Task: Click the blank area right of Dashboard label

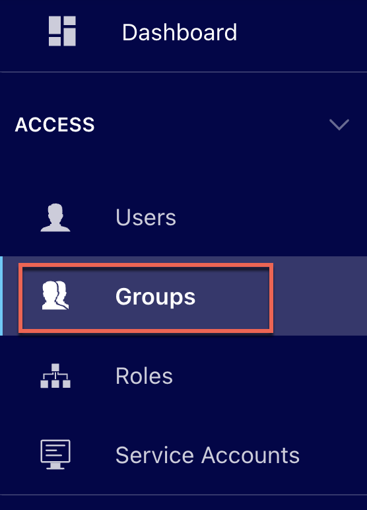Action: click(302, 32)
